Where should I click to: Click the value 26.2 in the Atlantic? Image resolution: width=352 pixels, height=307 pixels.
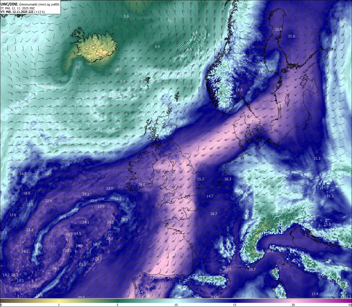109,238
